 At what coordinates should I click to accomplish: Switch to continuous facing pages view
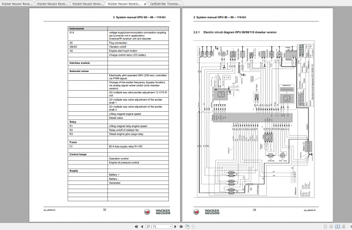tap(343, 226)
